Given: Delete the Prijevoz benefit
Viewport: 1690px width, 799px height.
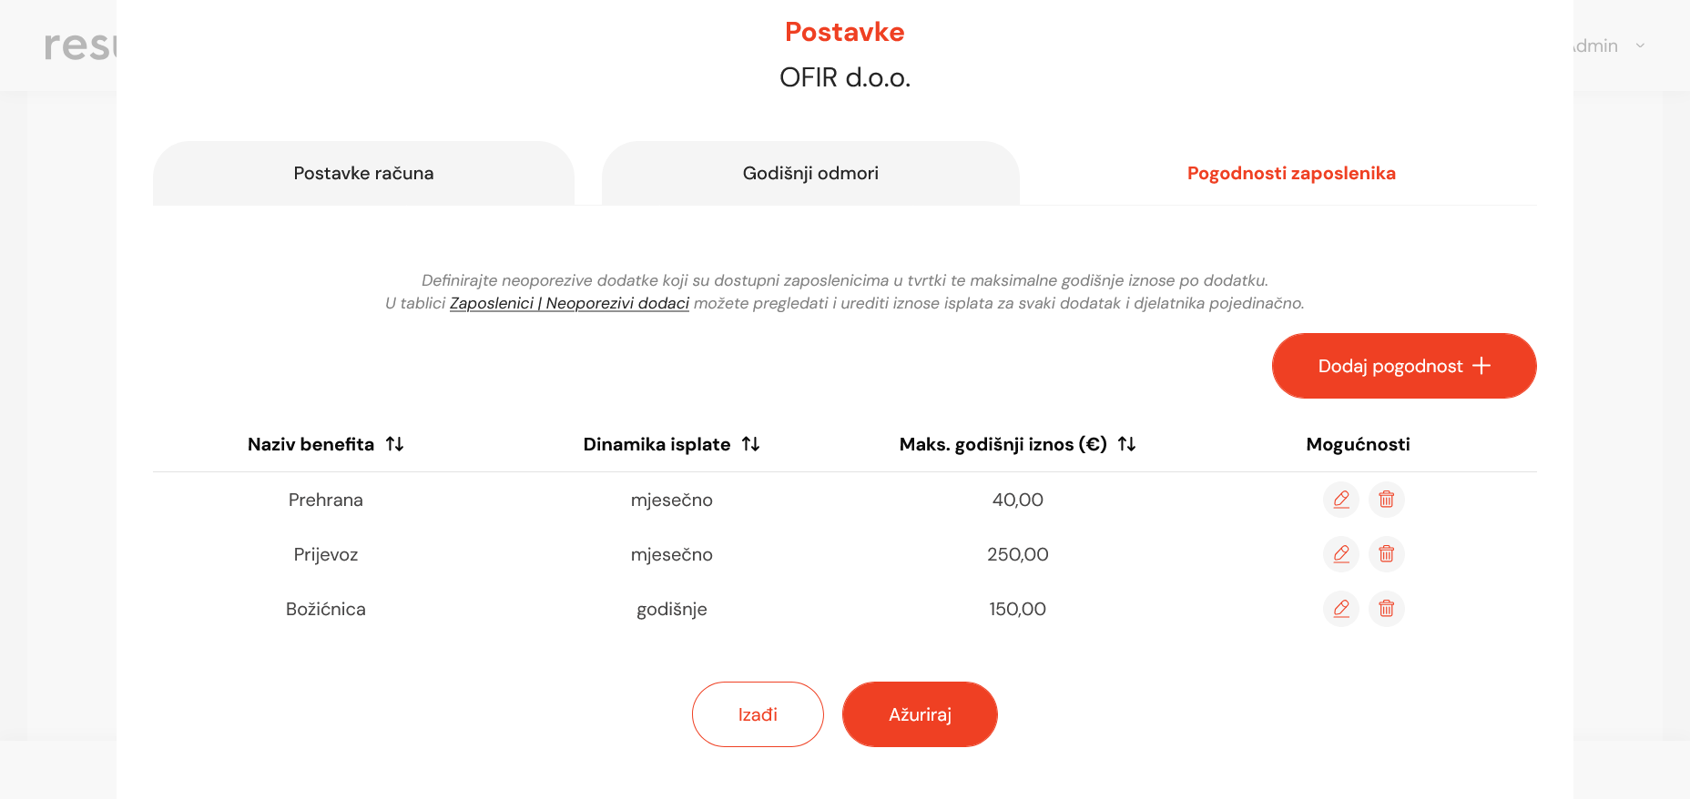Looking at the screenshot, I should coord(1386,554).
